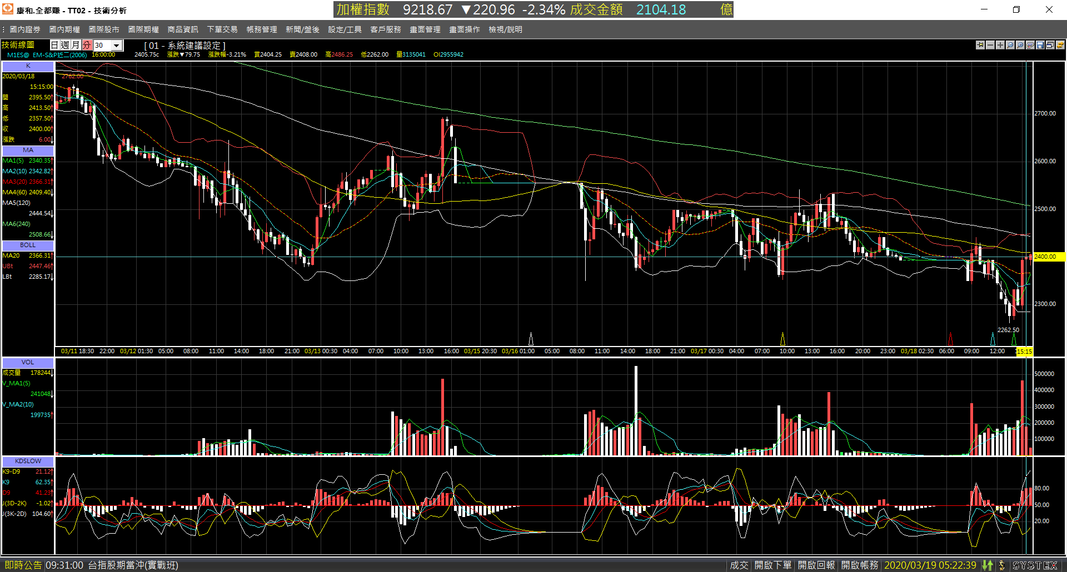Viewport: 1067px width, 572px height.
Task: Click the 開啟帳務 button
Action: 860,565
